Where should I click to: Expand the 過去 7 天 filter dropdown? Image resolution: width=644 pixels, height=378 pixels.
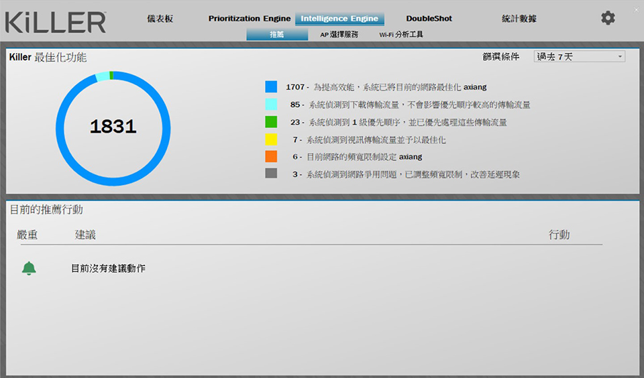coord(580,57)
